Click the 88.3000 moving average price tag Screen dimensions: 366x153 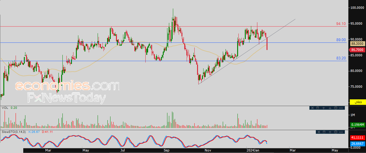click(358, 44)
